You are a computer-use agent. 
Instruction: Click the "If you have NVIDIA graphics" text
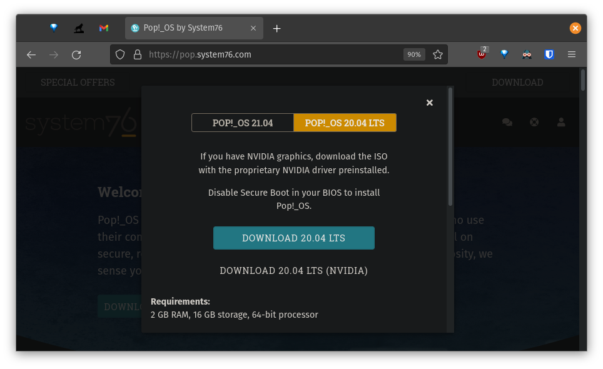[294, 163]
